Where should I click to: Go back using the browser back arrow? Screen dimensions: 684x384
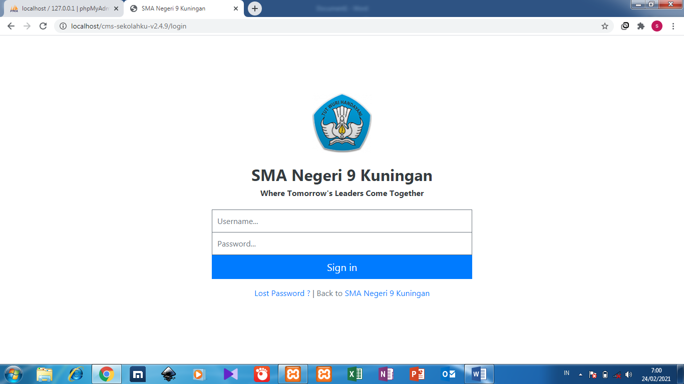click(x=11, y=26)
